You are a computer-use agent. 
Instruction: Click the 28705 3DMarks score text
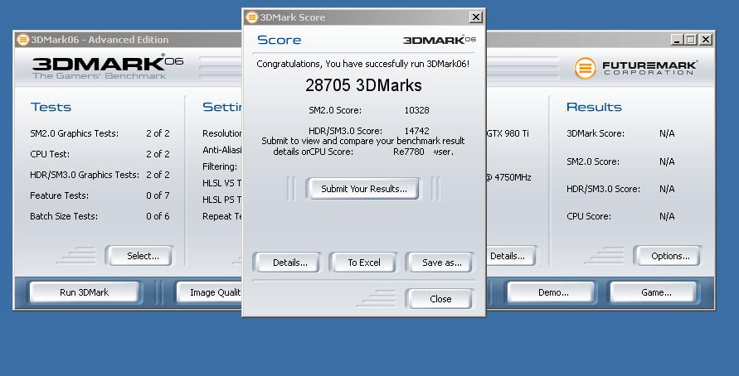tap(363, 85)
